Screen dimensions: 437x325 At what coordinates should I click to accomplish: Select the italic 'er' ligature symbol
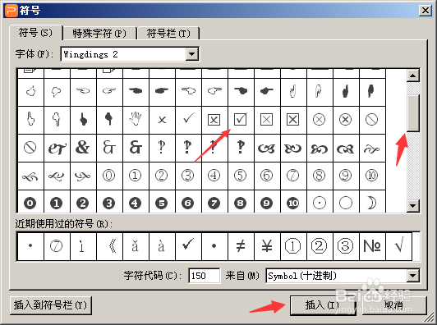tap(57, 148)
